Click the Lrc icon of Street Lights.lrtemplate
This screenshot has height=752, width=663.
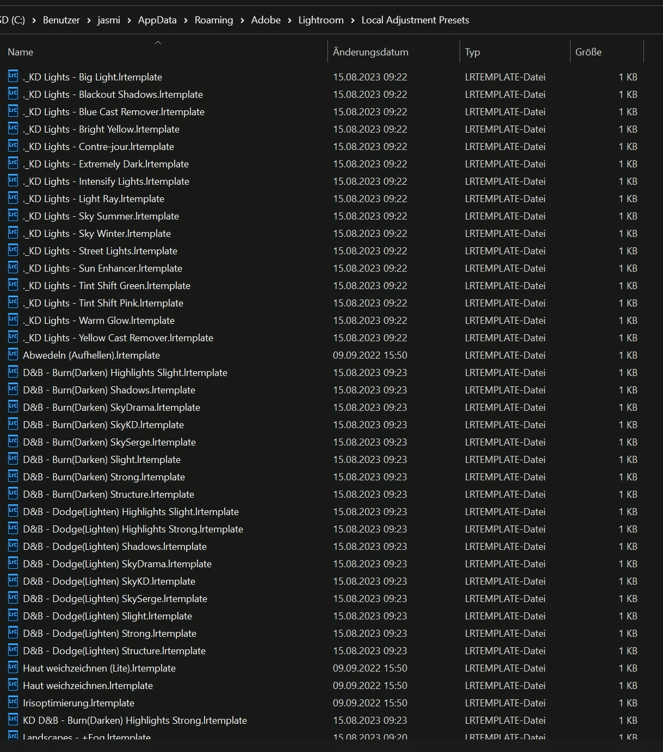13,250
